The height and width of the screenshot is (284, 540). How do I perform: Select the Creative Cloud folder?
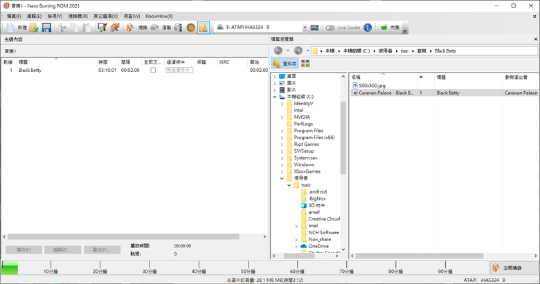pyautogui.click(x=321, y=219)
